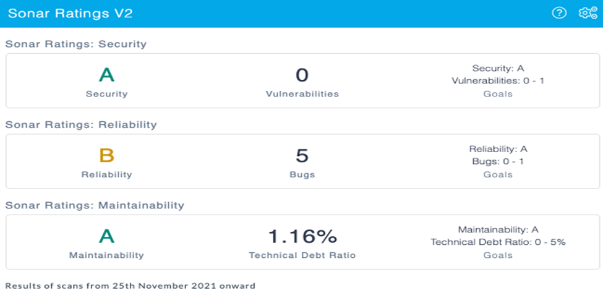Select the Bugs count of 5
The image size is (603, 298).
(302, 156)
